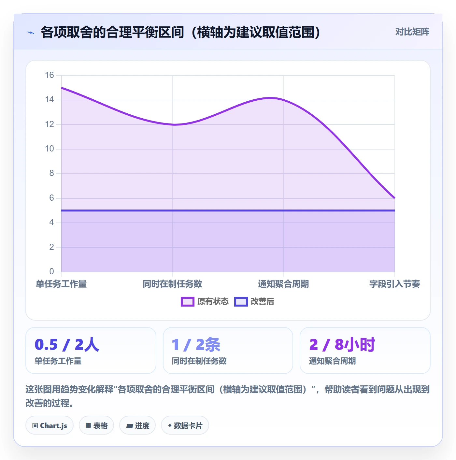Viewport: 456px width, 460px height.
Task: Click the 16 y-axis tick label
Action: click(50, 75)
